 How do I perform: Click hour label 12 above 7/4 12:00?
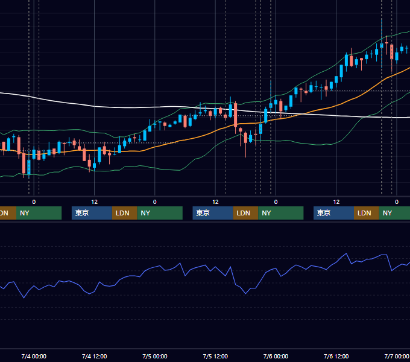click(x=95, y=202)
